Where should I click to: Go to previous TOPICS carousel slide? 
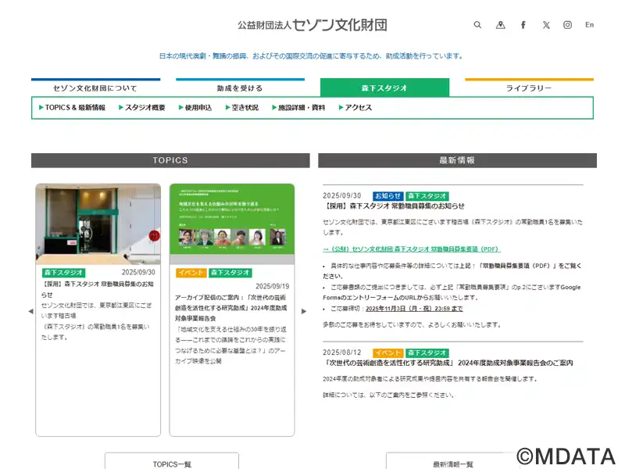pyautogui.click(x=30, y=311)
